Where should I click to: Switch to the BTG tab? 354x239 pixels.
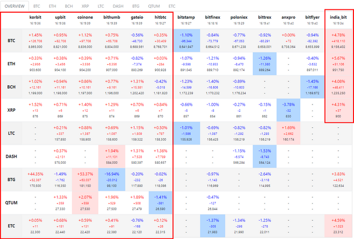136,6
